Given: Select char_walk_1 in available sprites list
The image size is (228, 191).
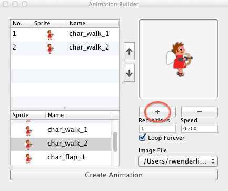Looking at the screenshot, I should [61, 131].
